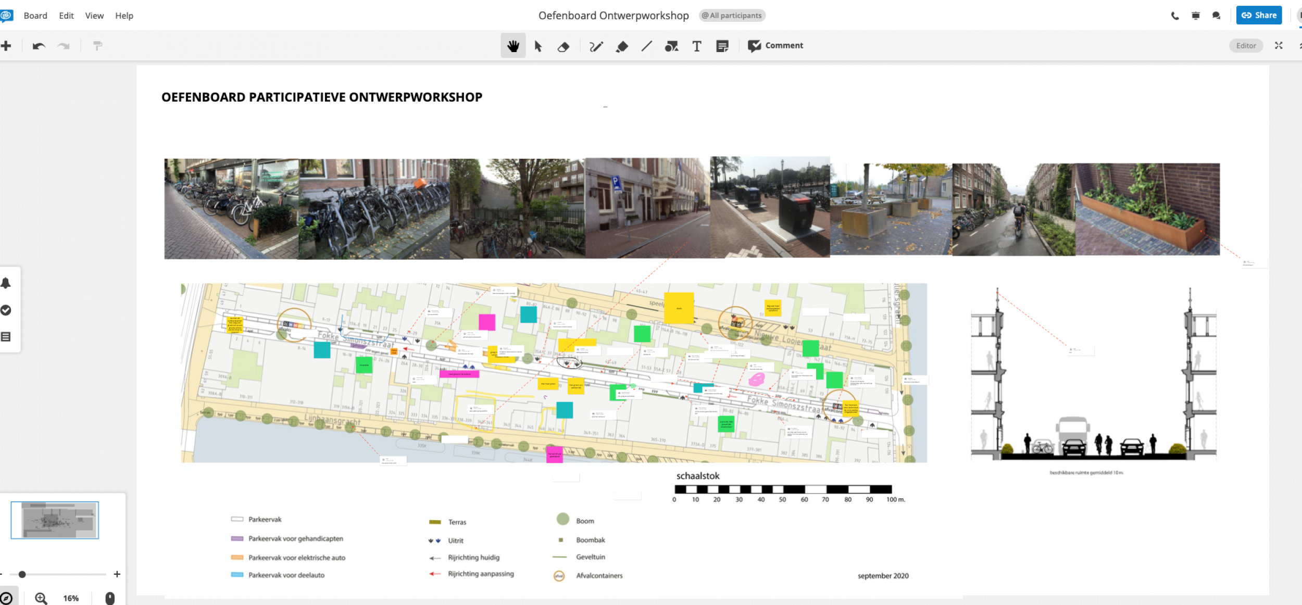Click the compass navigation icon

[6, 598]
